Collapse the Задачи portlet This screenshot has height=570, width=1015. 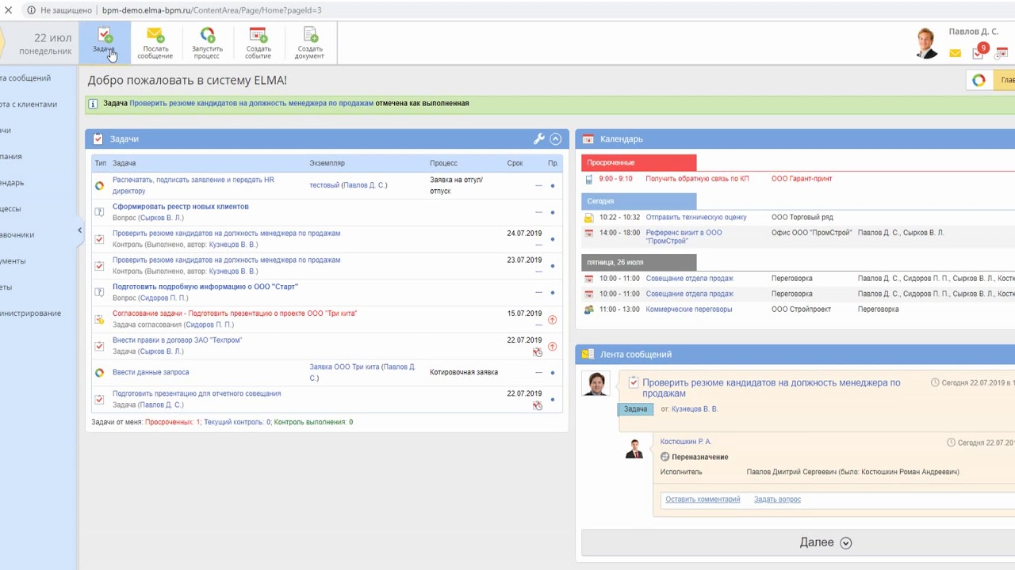pos(556,139)
